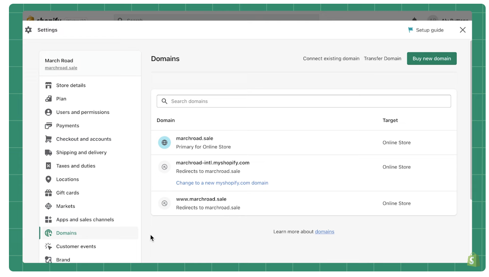Click the Locations pin icon
The width and height of the screenshot is (489, 277).
tap(49, 179)
